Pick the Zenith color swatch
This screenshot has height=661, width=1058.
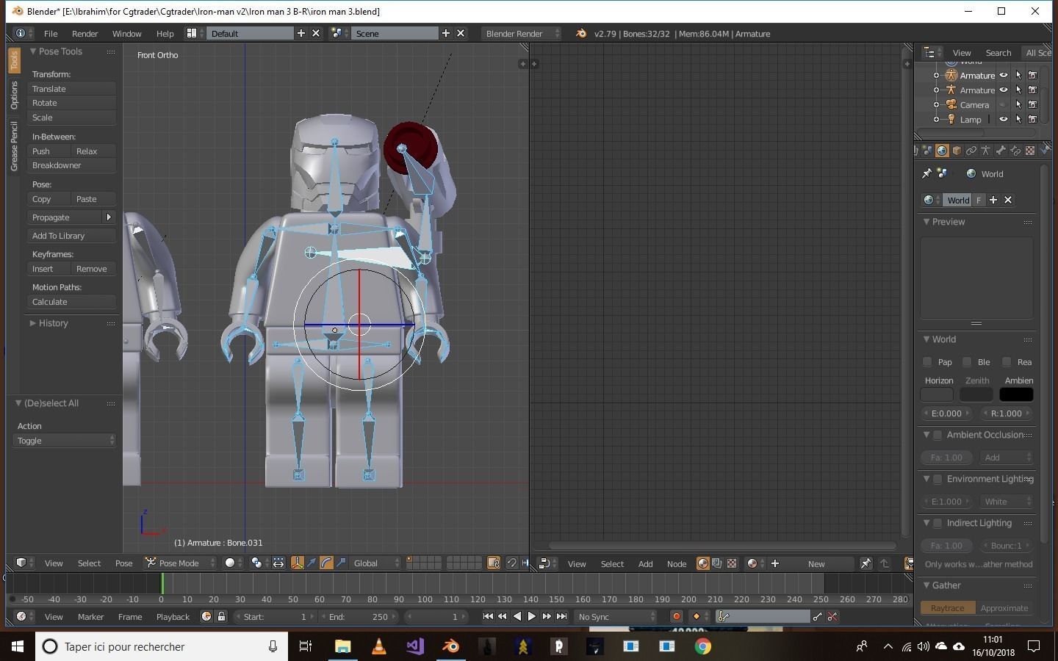coord(976,395)
